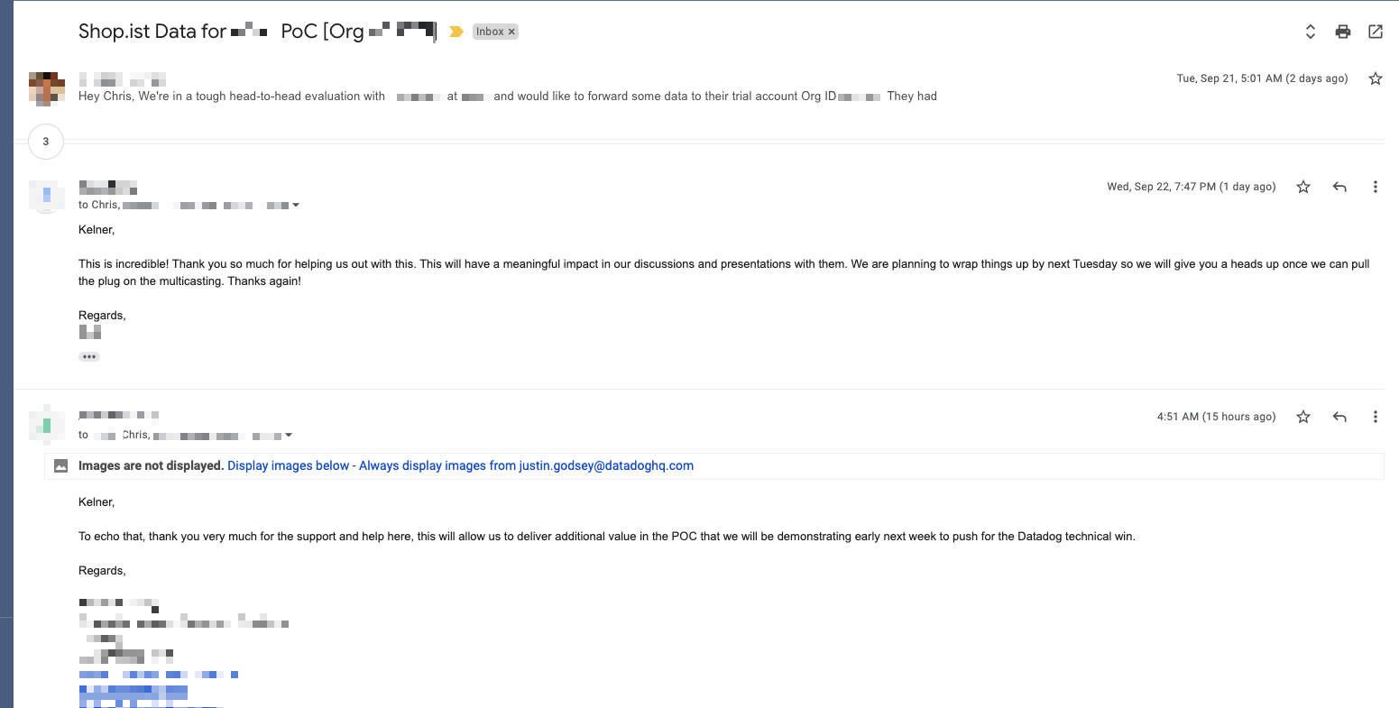Screen dimensions: 1399x708
Task: Open more options for Sep 22 message
Action: point(1376,187)
